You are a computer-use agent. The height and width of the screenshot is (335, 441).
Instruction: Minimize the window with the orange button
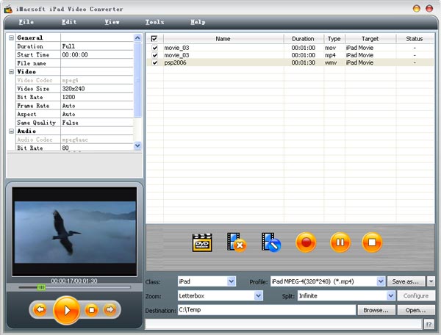416,8
